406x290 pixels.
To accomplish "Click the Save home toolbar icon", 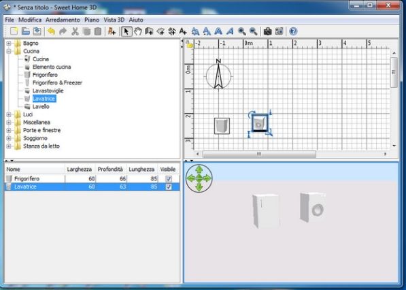I will (x=37, y=31).
